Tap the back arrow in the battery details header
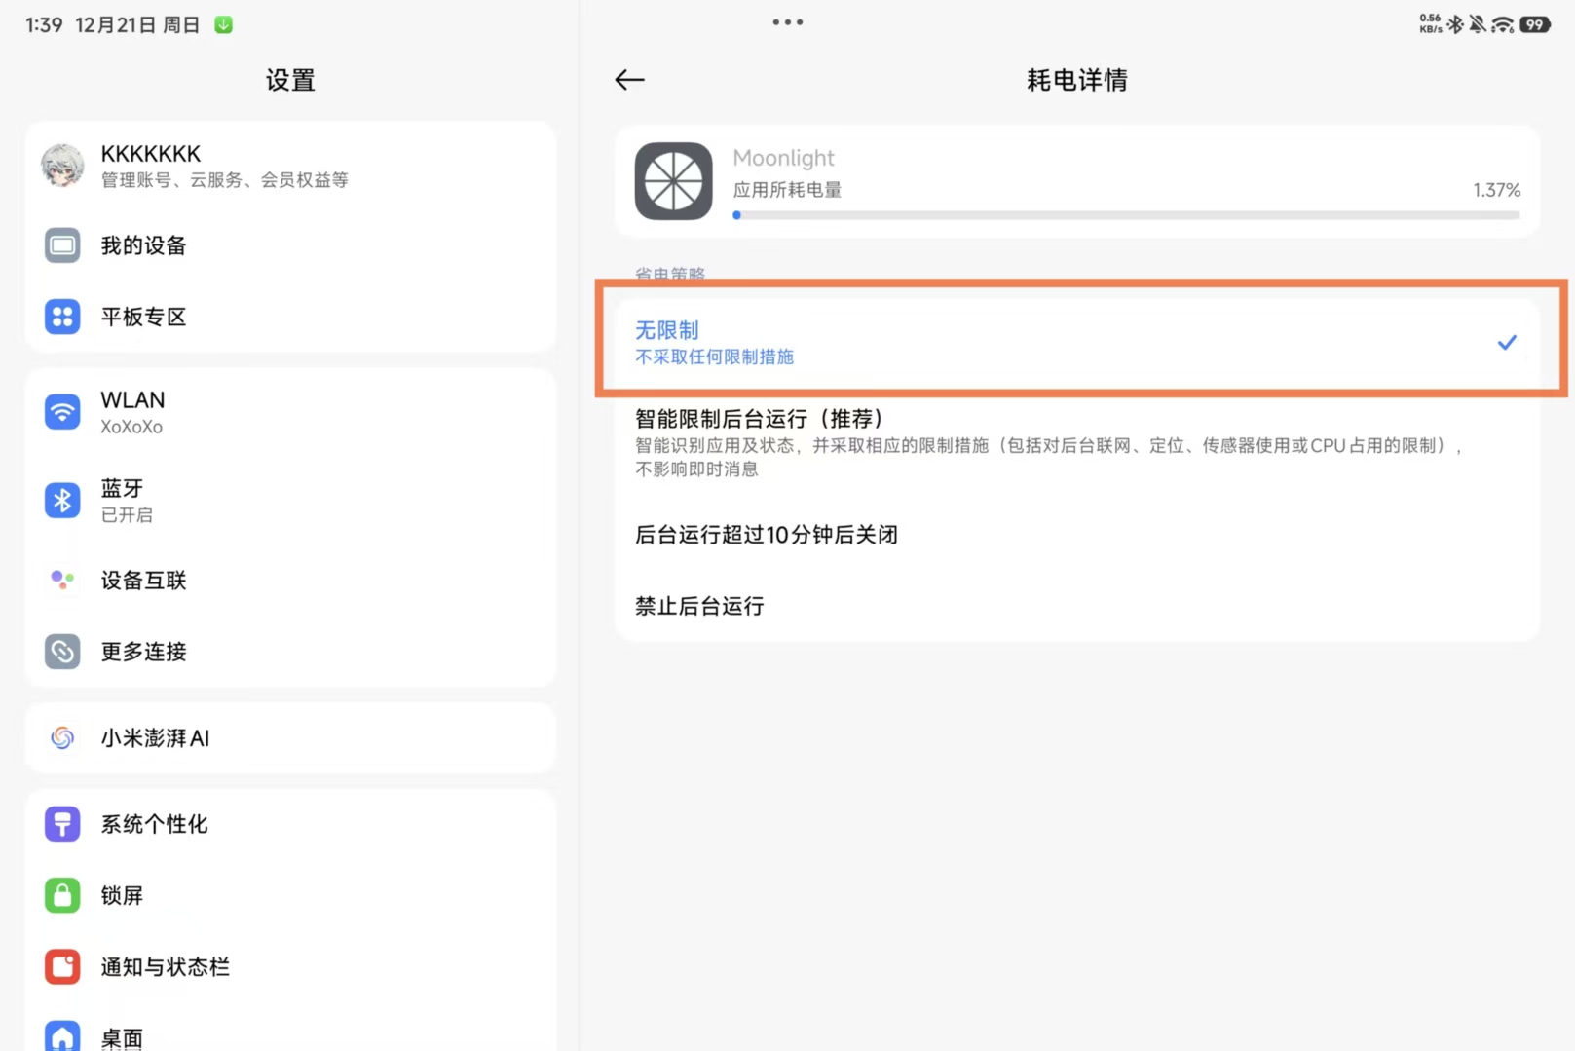The height and width of the screenshot is (1051, 1575). point(629,80)
